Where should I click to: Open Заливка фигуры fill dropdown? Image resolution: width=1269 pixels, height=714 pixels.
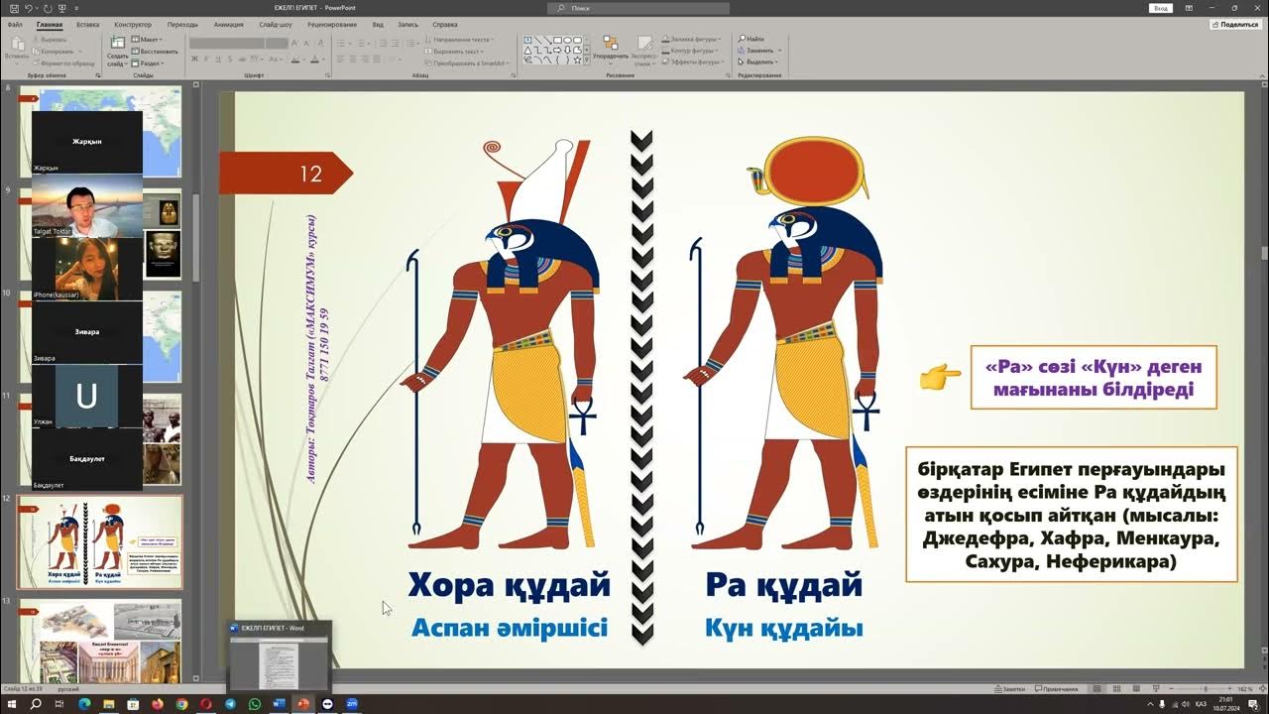tap(693, 39)
